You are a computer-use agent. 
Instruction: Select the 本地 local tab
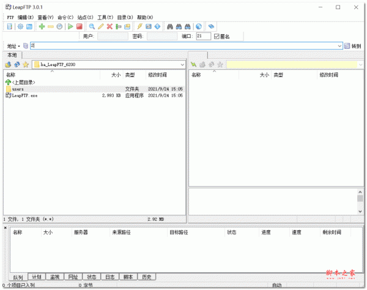pyautogui.click(x=12, y=55)
